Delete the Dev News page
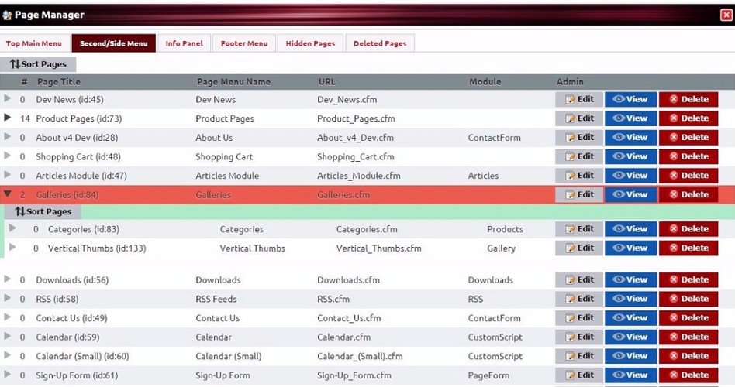The height and width of the screenshot is (387, 735). point(688,99)
